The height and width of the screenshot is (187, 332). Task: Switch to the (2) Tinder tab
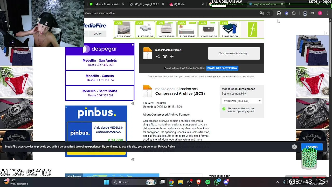(186, 4)
